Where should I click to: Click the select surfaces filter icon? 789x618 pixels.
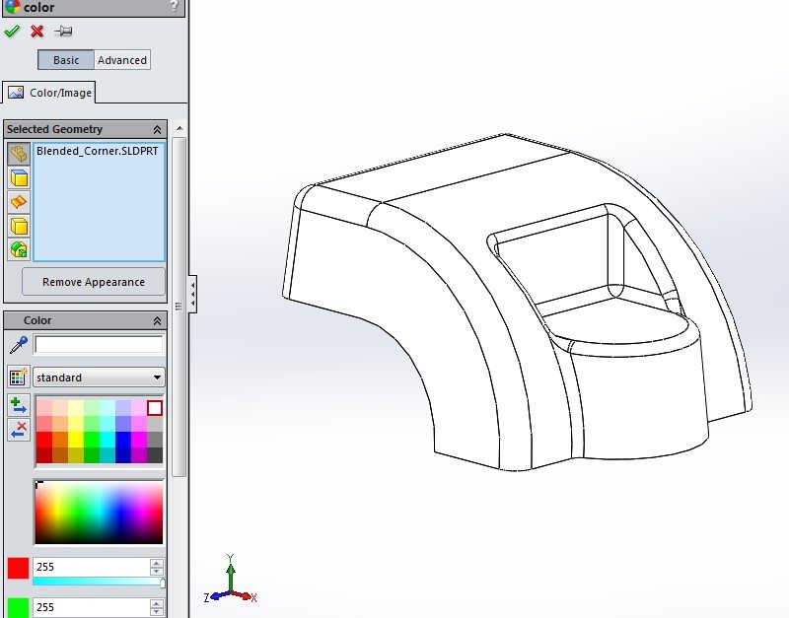click(19, 202)
